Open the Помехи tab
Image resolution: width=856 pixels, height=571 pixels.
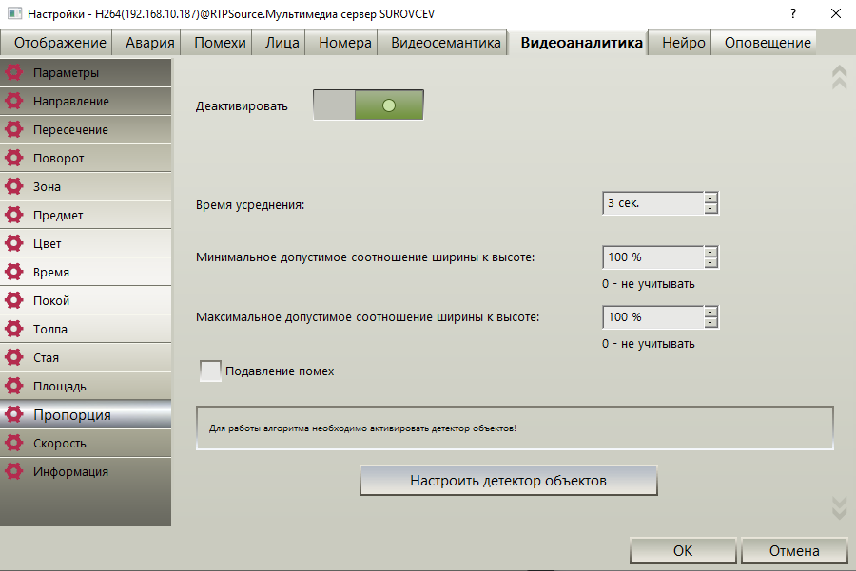pos(216,43)
